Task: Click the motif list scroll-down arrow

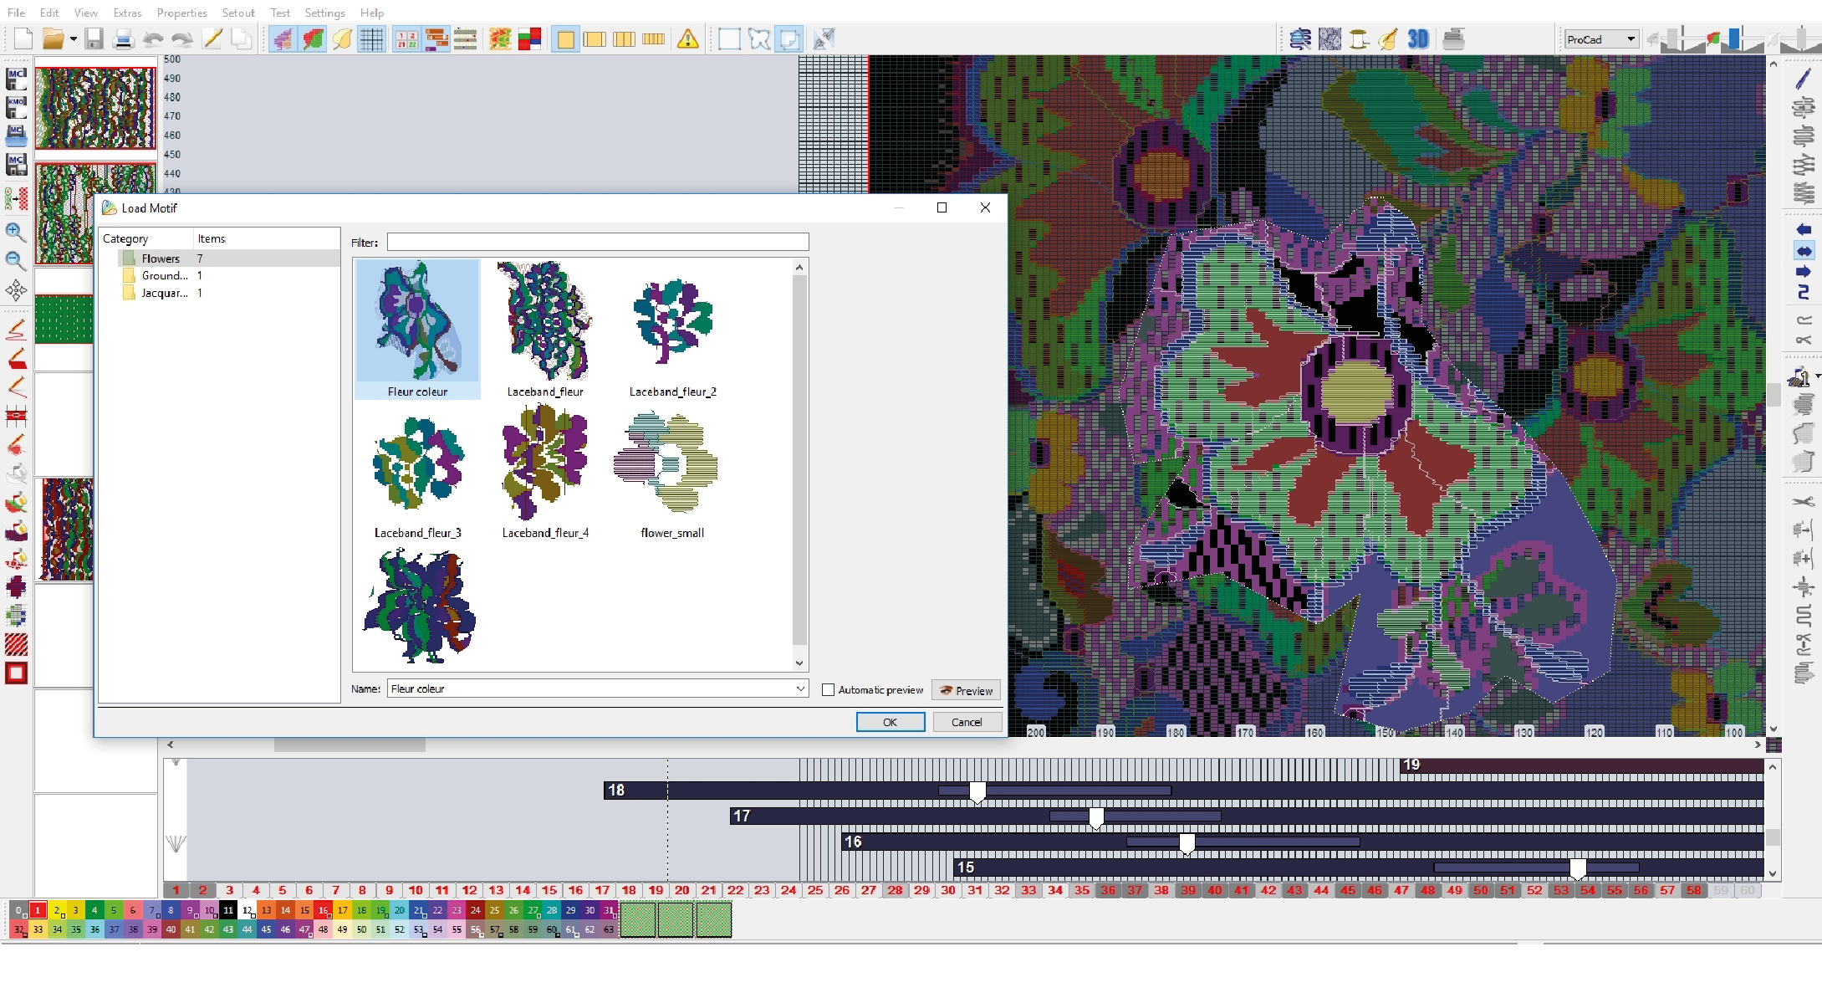Action: 799,663
